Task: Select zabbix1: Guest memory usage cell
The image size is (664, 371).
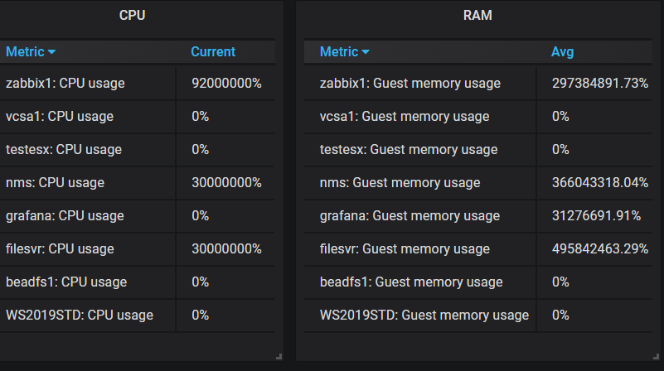Action: (410, 84)
